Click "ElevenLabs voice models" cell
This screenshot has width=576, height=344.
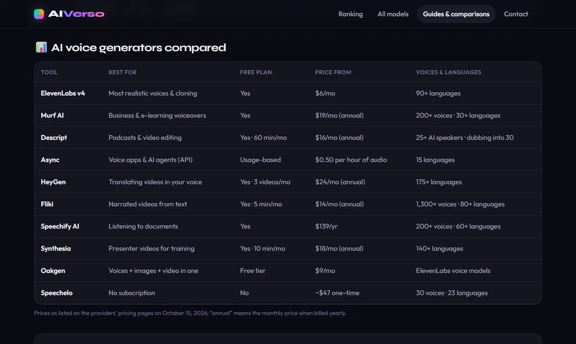point(453,271)
